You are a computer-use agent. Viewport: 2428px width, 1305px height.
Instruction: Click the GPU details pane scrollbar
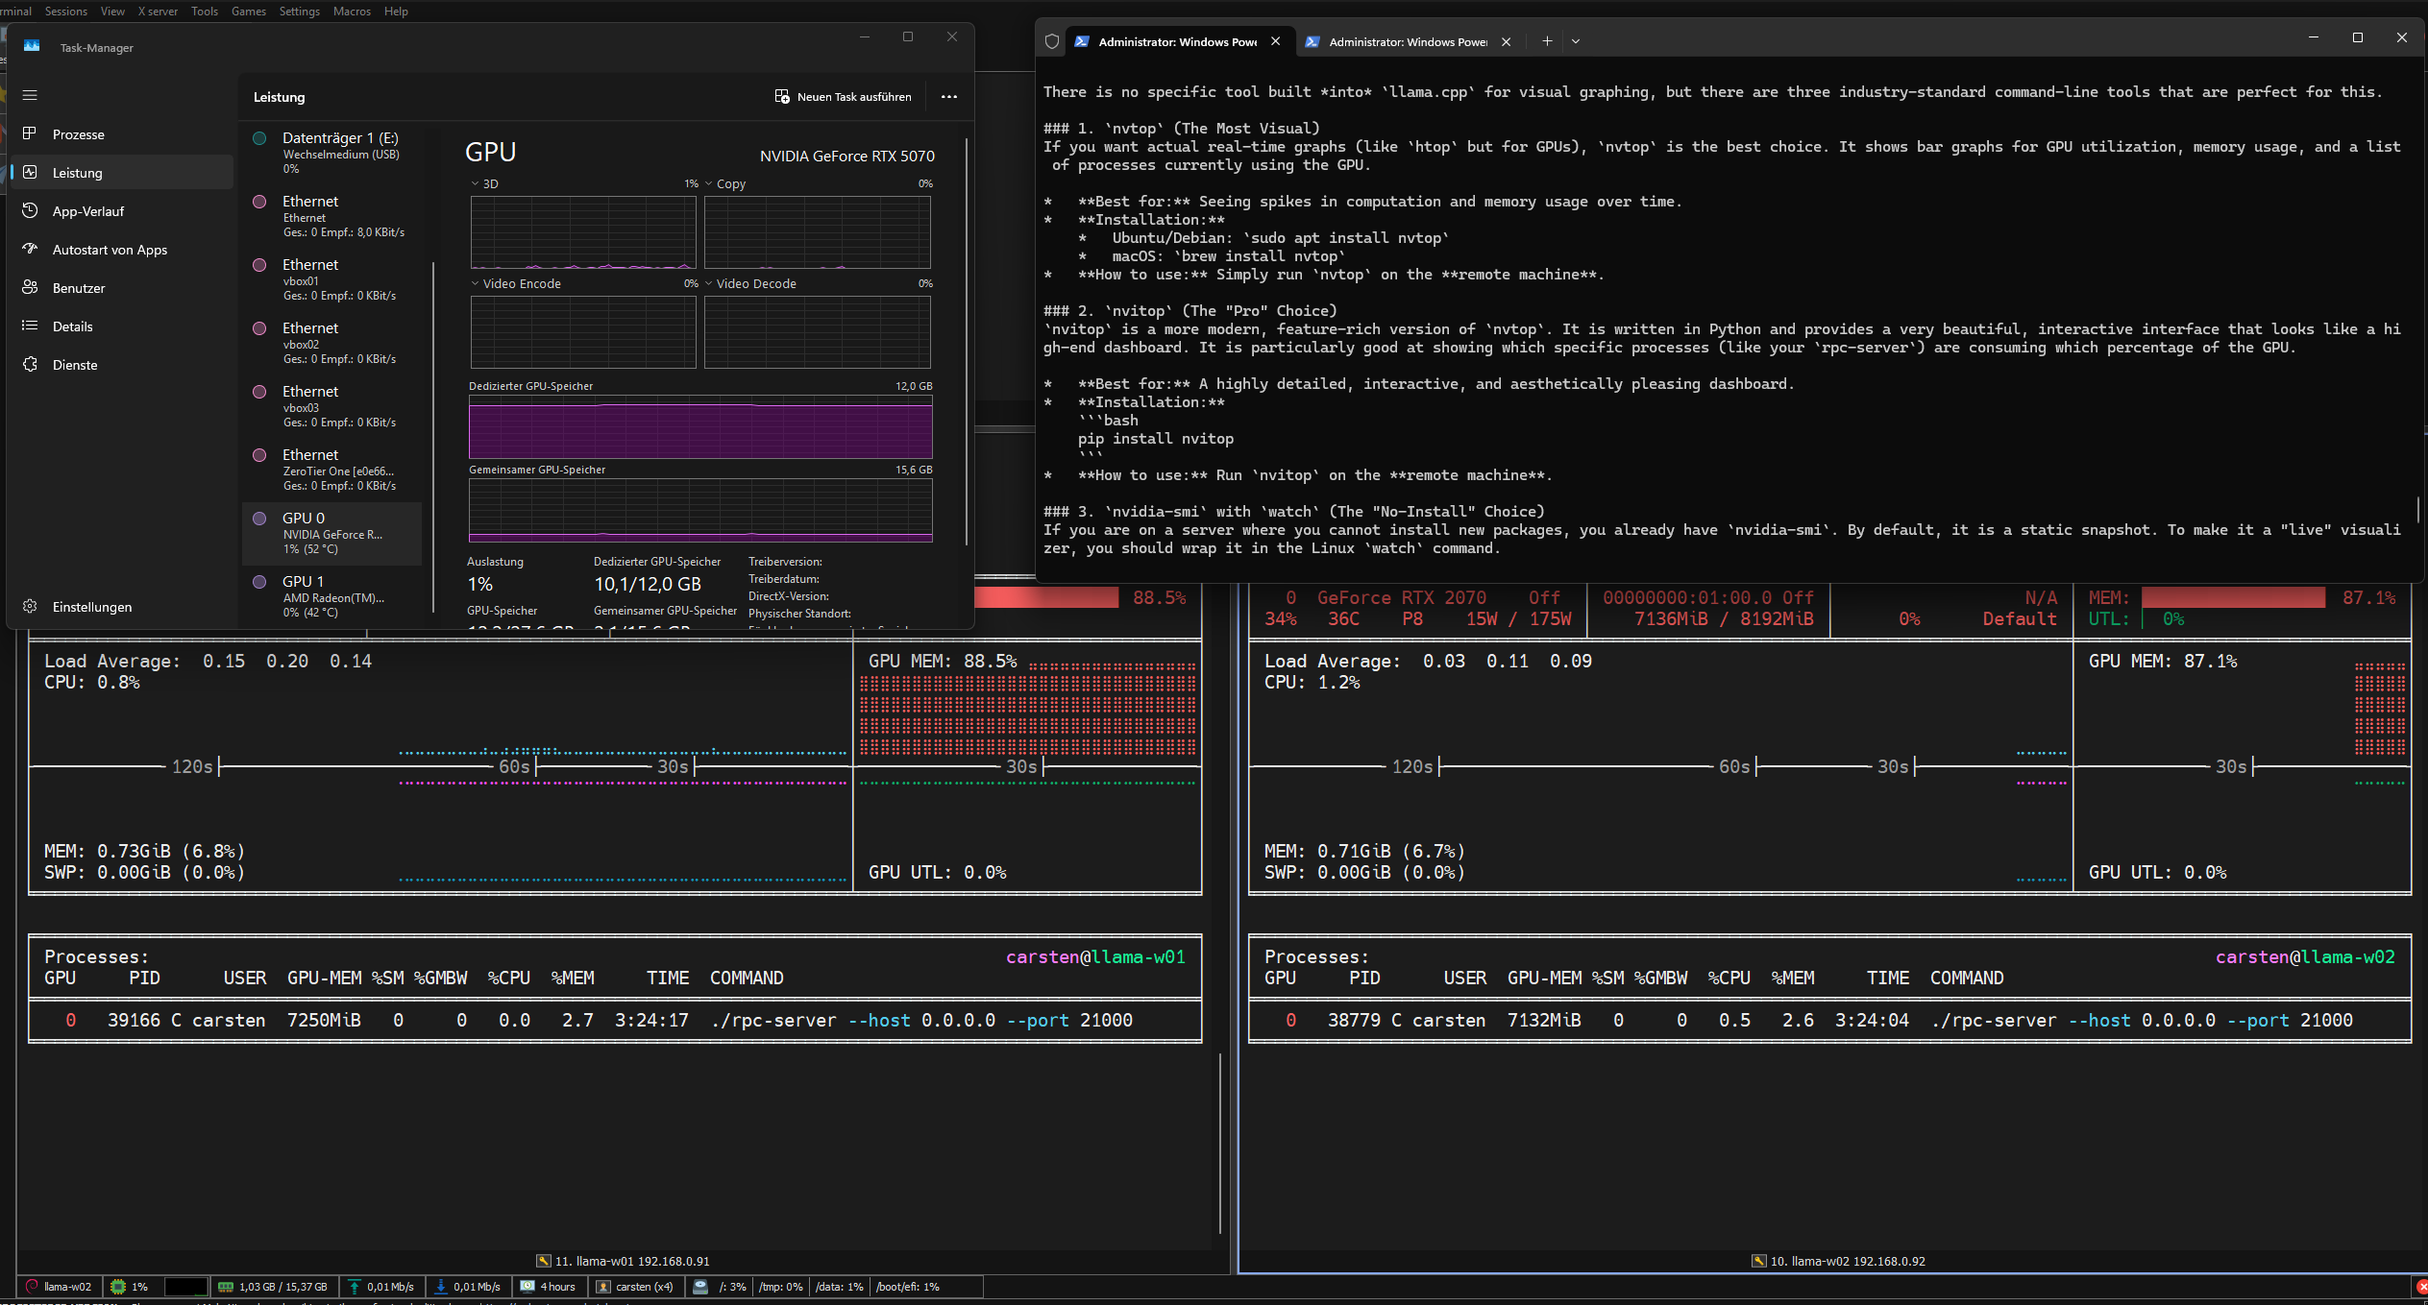point(967,343)
